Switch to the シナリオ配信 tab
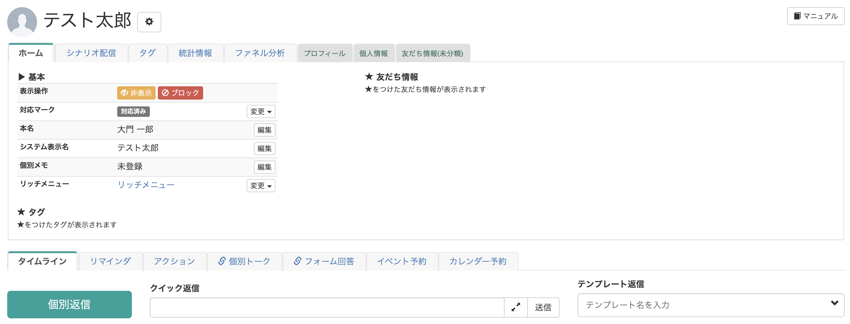The height and width of the screenshot is (324, 850). click(92, 53)
